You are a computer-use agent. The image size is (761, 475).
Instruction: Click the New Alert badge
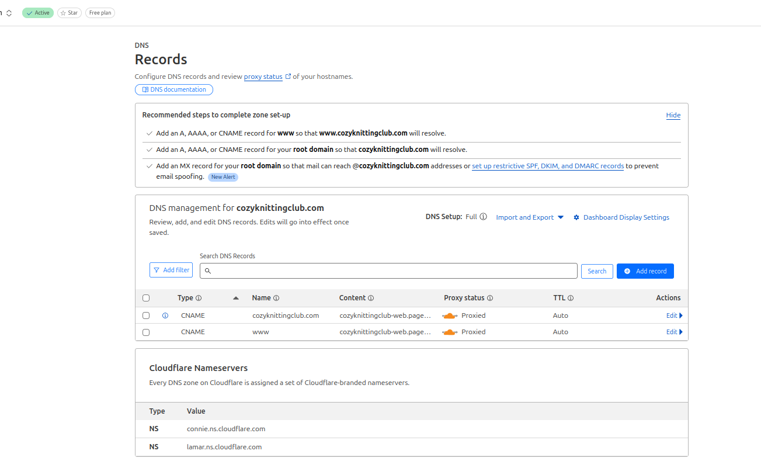point(223,176)
